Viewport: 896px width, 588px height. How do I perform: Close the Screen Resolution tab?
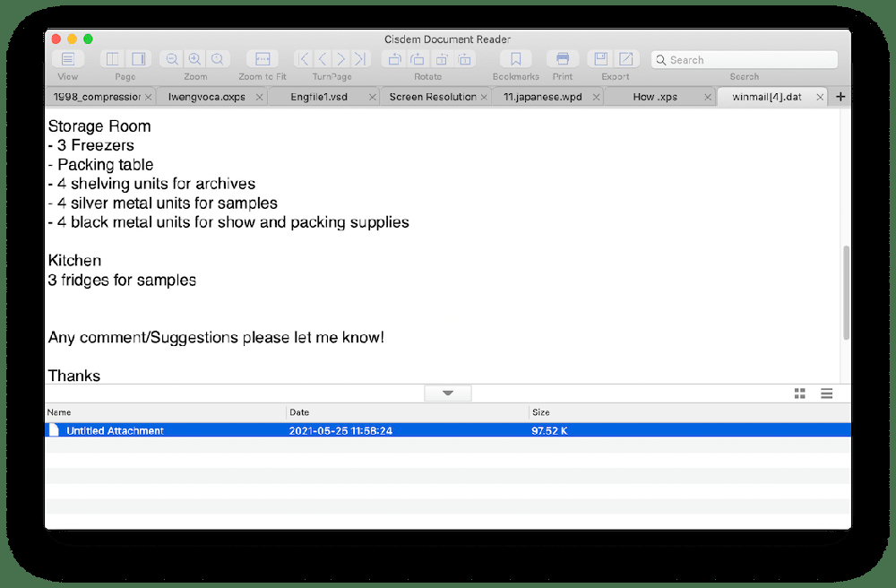(x=484, y=97)
